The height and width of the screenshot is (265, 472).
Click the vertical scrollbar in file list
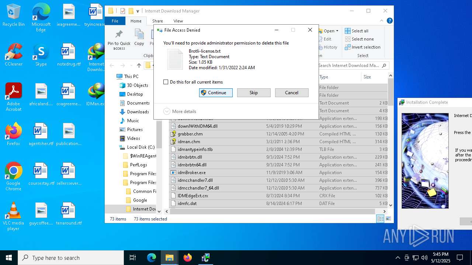[x=391, y=92]
